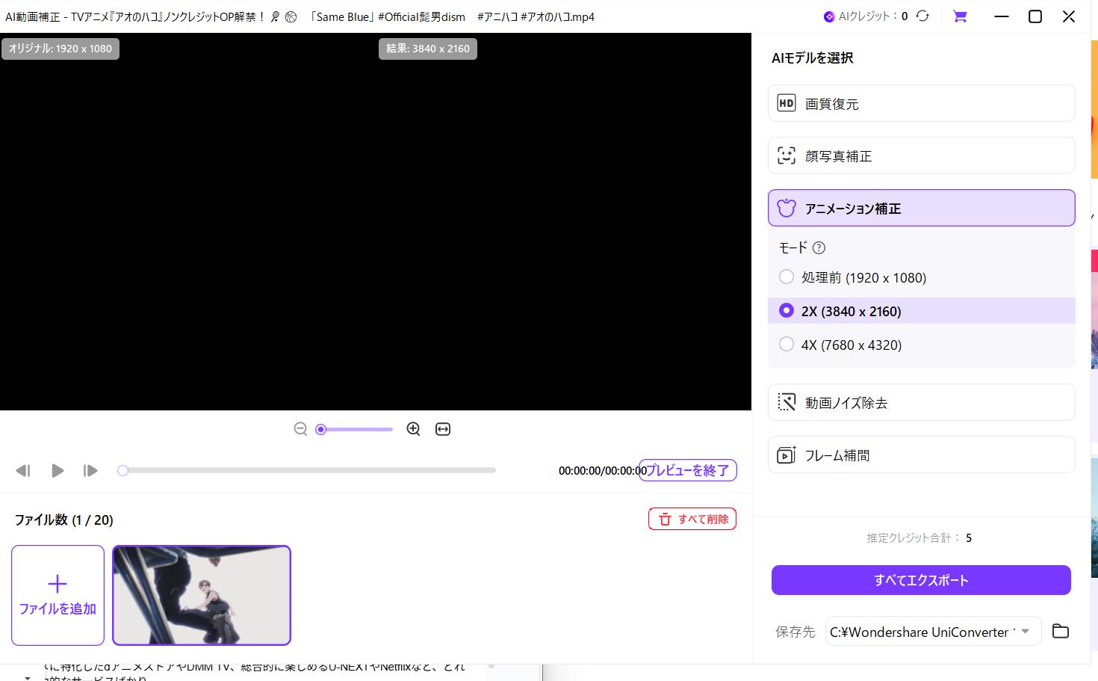Click the frame interpolation icon beside フレーム補間
Viewport: 1098px width, 681px height.
coord(787,454)
